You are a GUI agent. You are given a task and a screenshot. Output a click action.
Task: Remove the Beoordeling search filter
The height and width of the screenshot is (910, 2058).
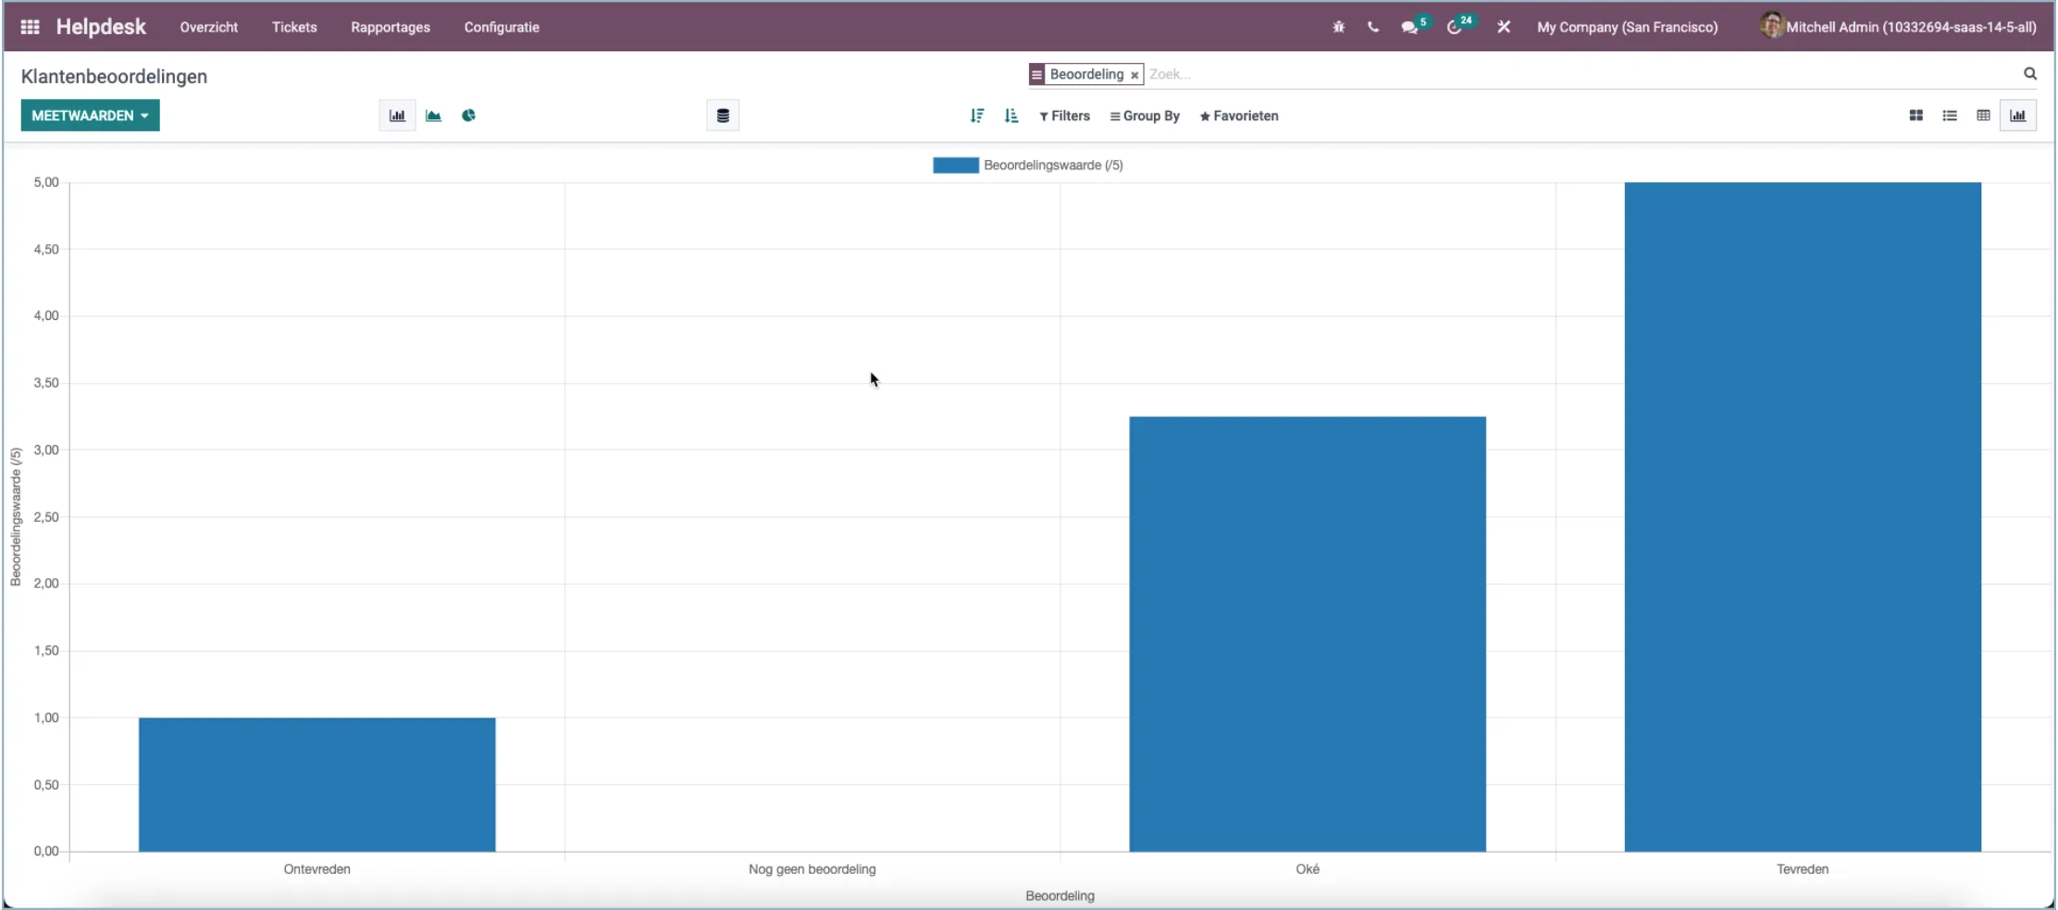click(x=1134, y=75)
